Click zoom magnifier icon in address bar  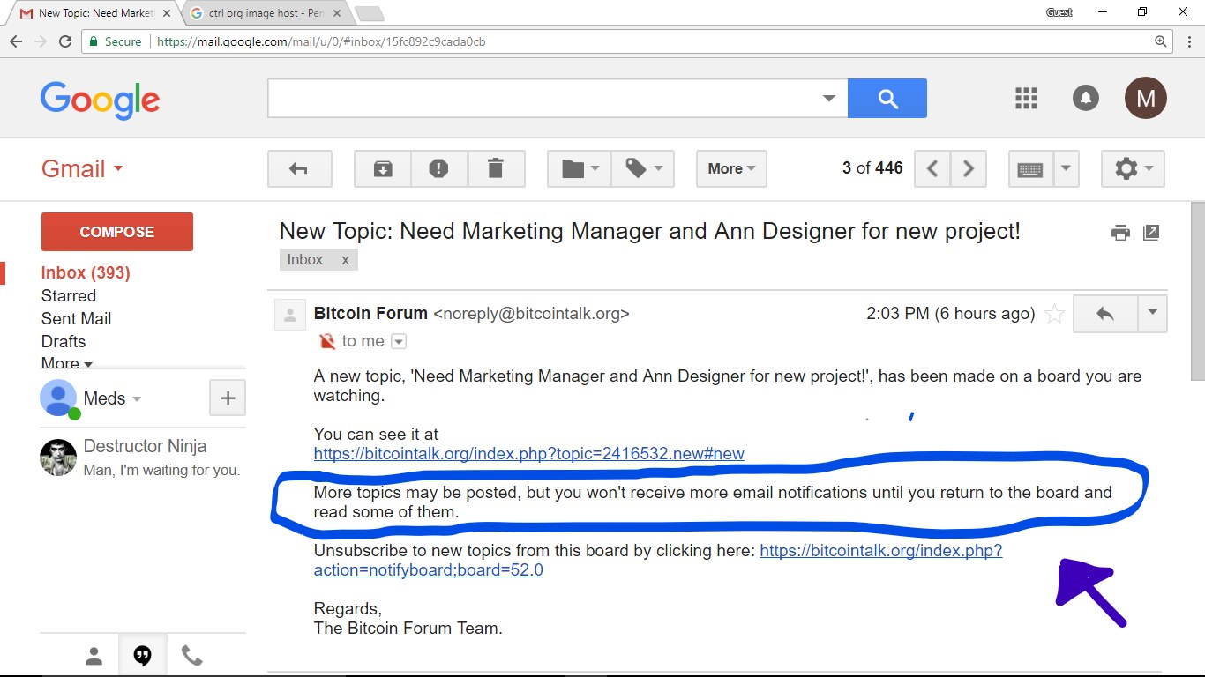tap(1161, 41)
